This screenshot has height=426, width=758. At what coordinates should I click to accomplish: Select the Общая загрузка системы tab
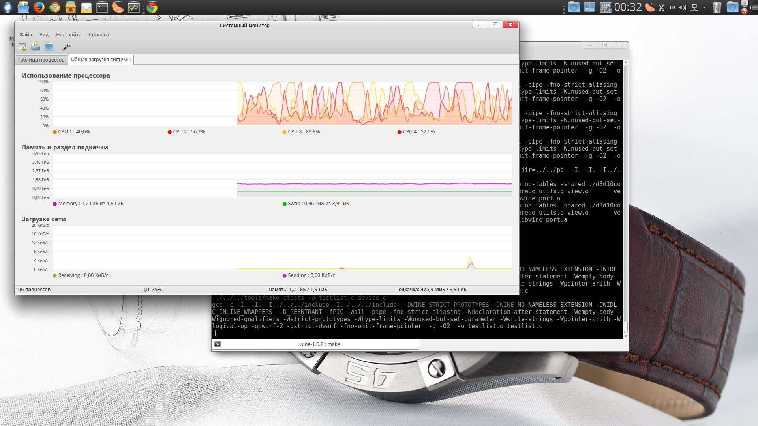(x=101, y=60)
